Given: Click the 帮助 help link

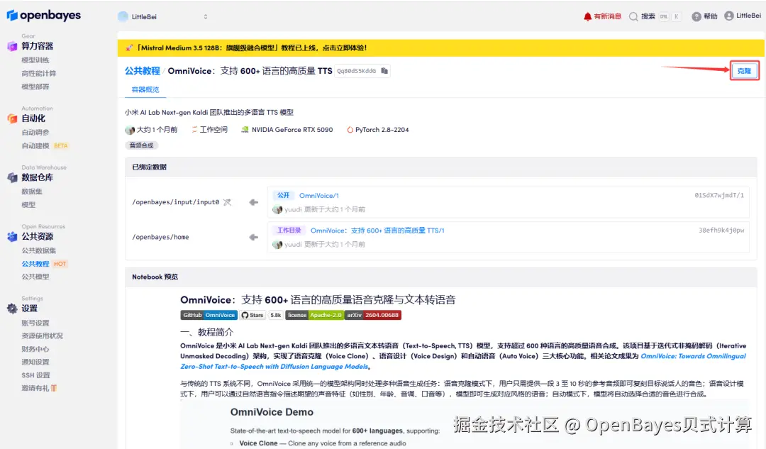Looking at the screenshot, I should tap(710, 16).
